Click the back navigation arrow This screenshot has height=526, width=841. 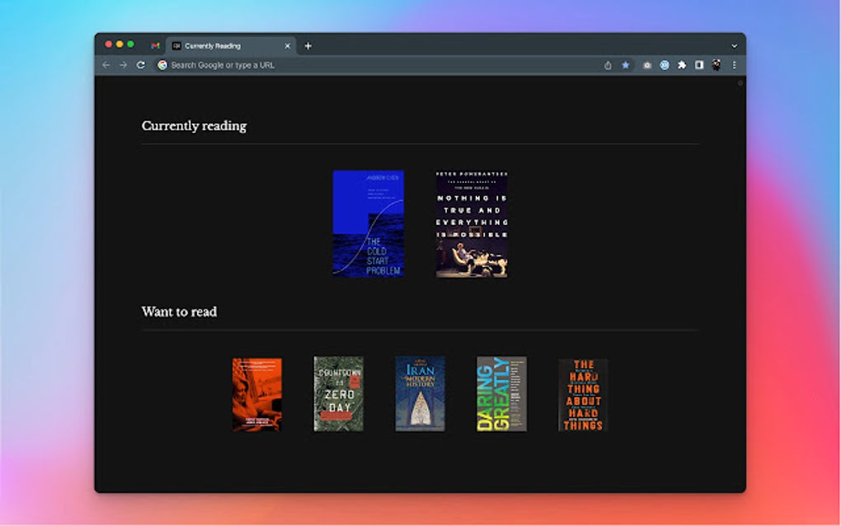(x=106, y=64)
